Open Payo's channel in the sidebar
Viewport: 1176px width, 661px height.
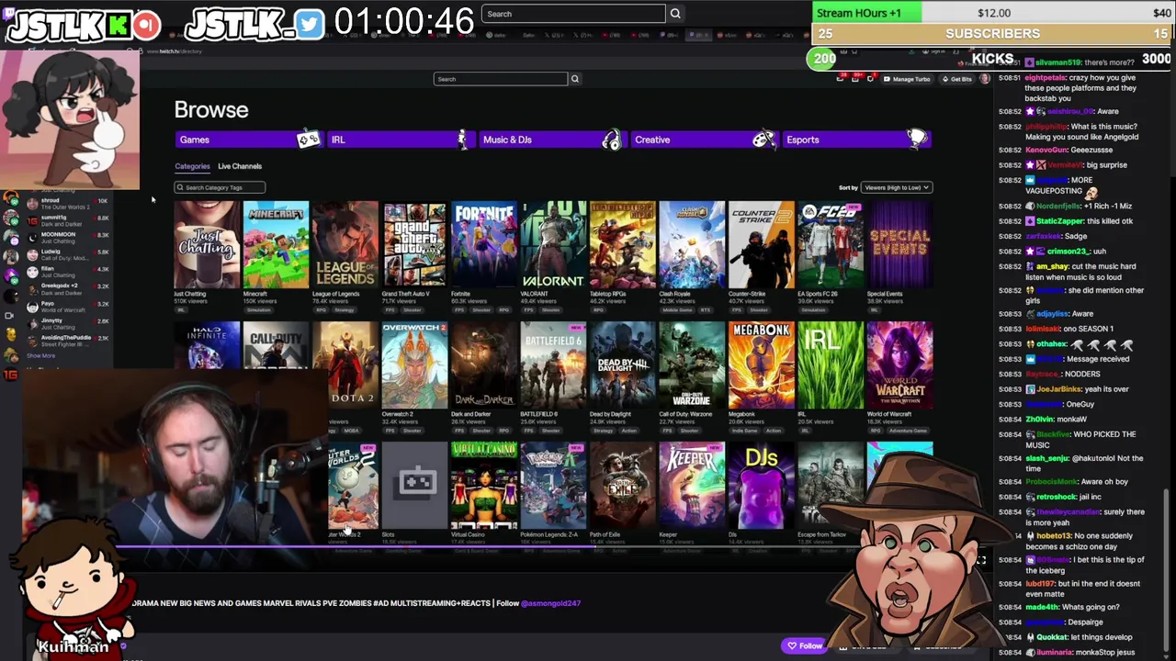69,306
